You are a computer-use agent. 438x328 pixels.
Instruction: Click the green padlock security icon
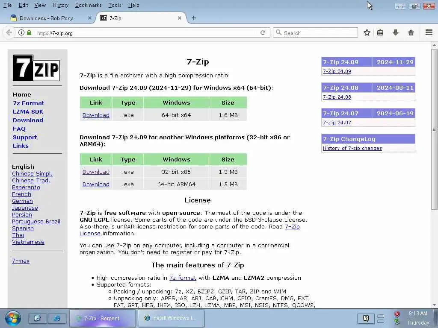point(29,32)
